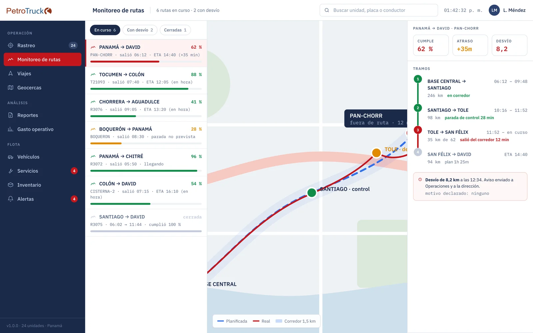Click the DESVÍO 8,2 card
533x333 pixels.
(509, 45)
